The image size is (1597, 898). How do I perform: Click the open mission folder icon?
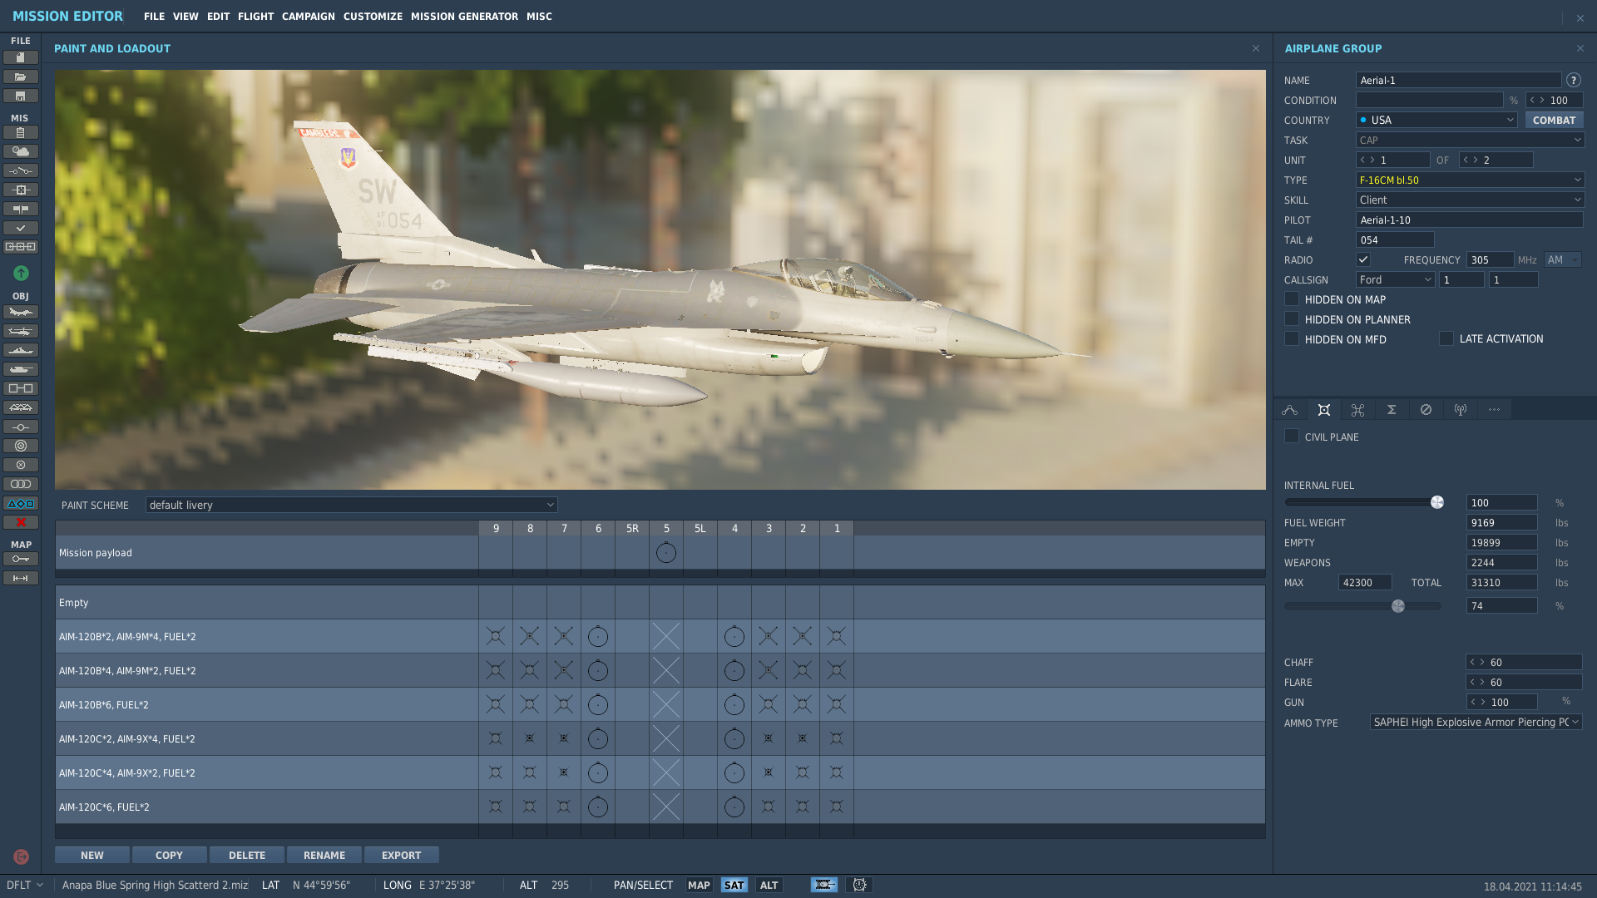[21, 76]
